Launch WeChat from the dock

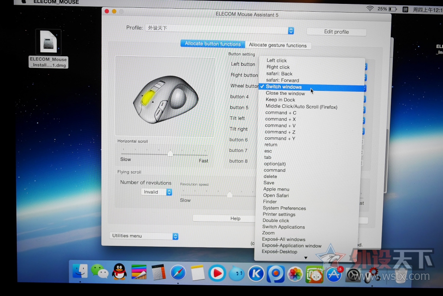click(x=100, y=272)
